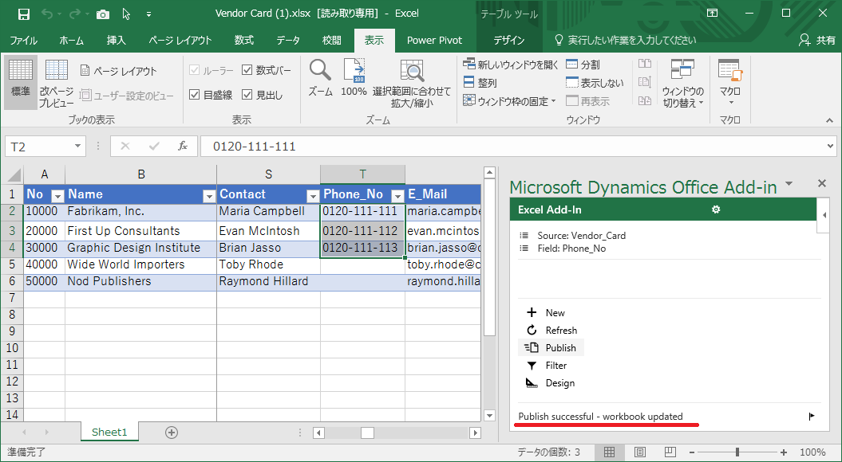Screen dimensions: 842x462
Task: Switch to page layout view in status bar
Action: [x=639, y=452]
